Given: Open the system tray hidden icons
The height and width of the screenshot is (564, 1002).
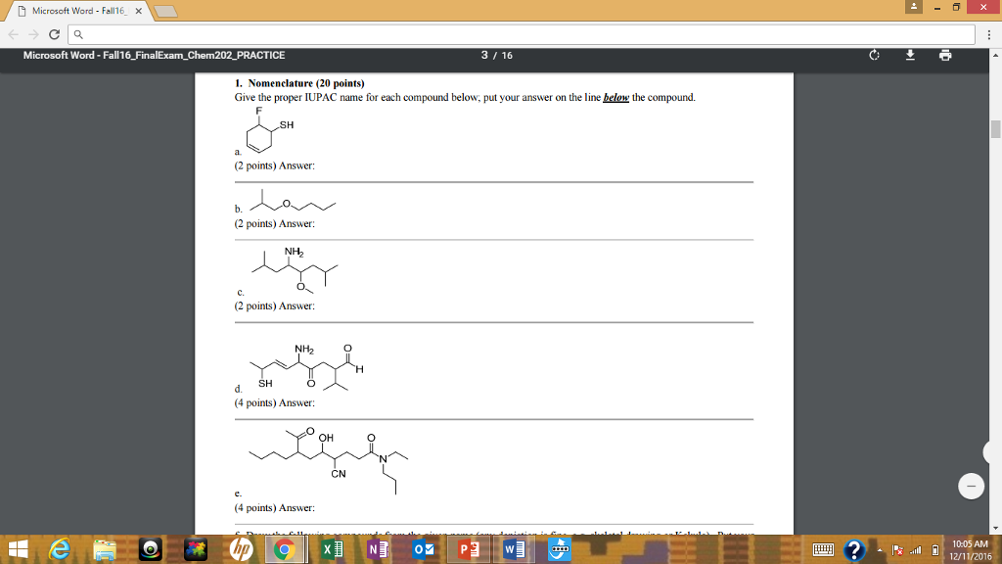Looking at the screenshot, I should 880,549.
